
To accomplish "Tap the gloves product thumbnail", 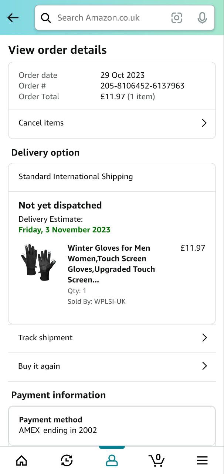I will [x=38, y=262].
